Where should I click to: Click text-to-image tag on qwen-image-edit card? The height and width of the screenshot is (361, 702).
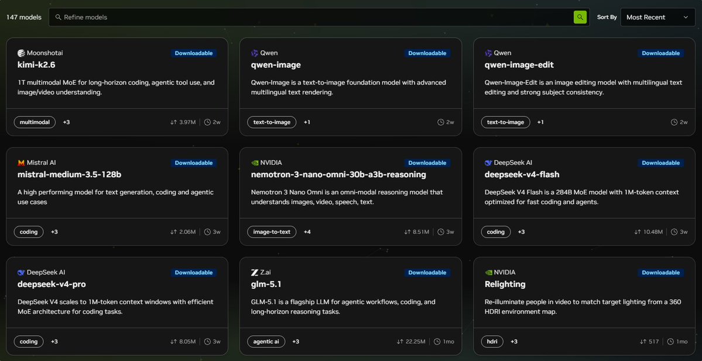coord(505,122)
